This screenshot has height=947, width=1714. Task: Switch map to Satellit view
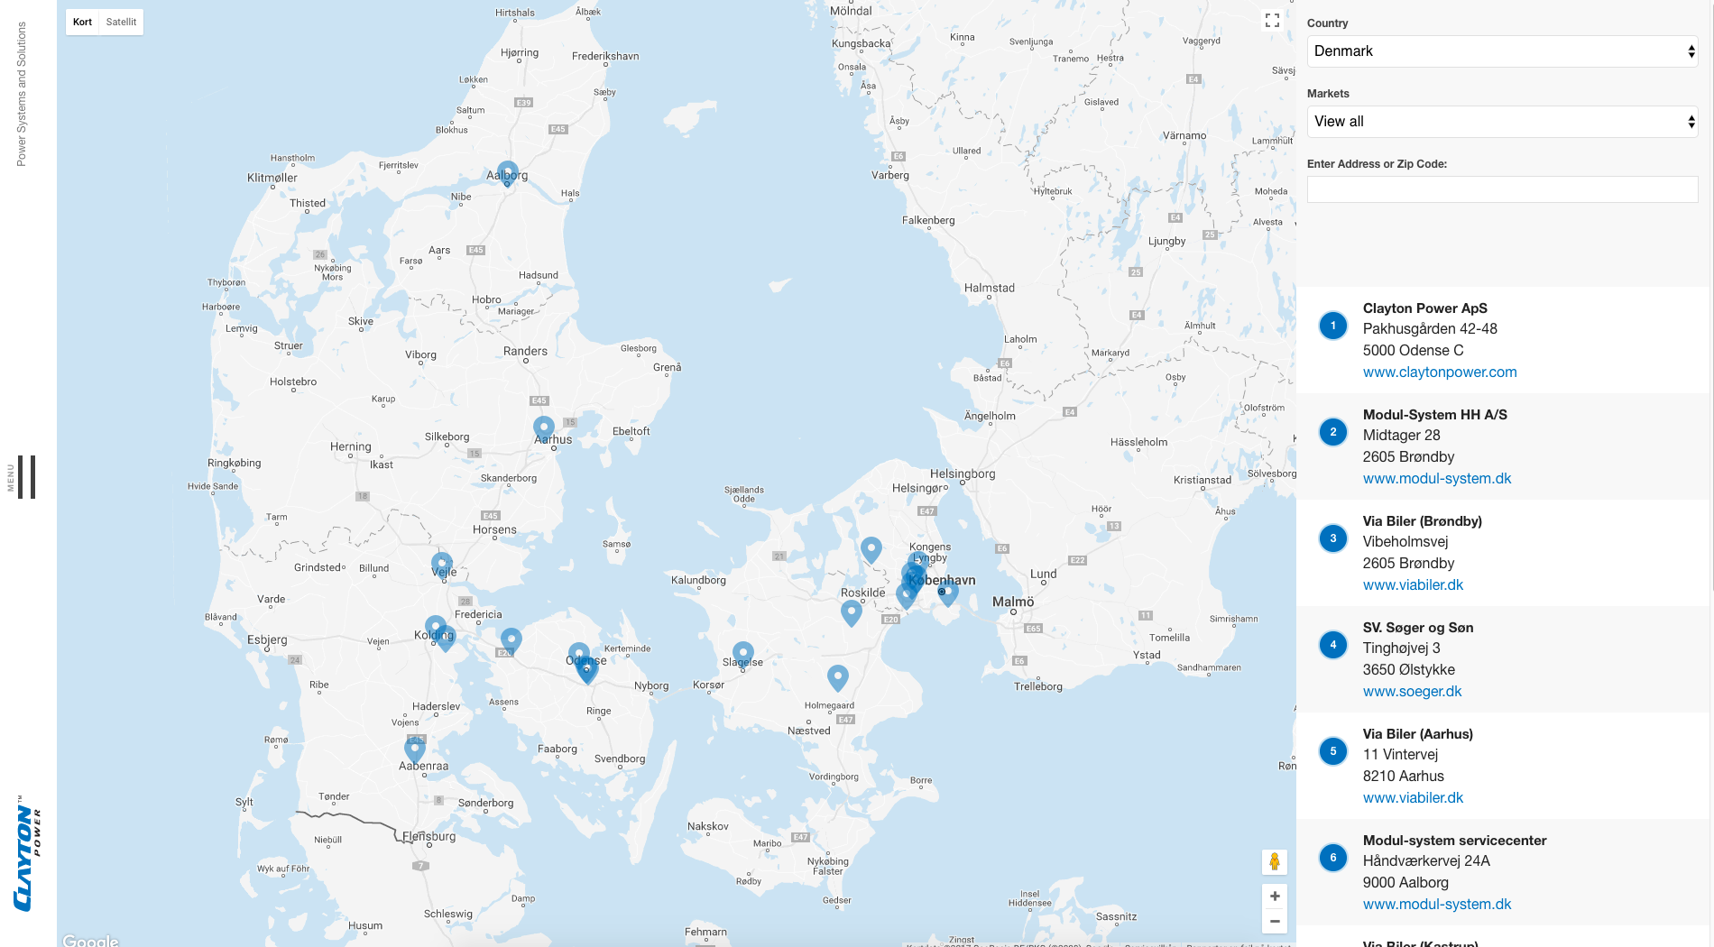point(121,22)
